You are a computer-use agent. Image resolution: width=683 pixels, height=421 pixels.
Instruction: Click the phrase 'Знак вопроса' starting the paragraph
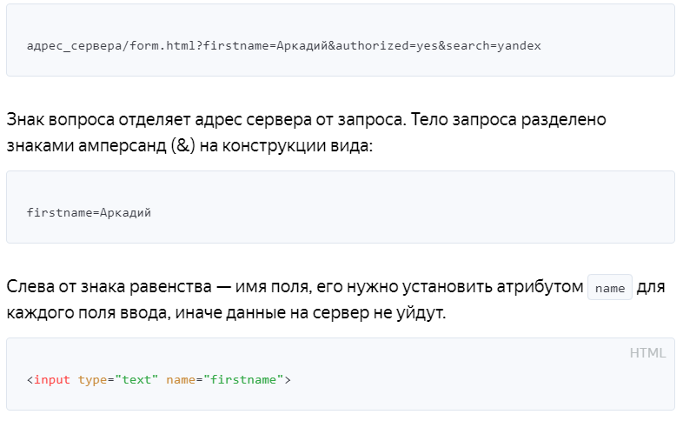click(x=61, y=119)
